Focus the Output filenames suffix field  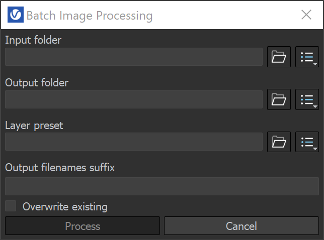(x=162, y=186)
